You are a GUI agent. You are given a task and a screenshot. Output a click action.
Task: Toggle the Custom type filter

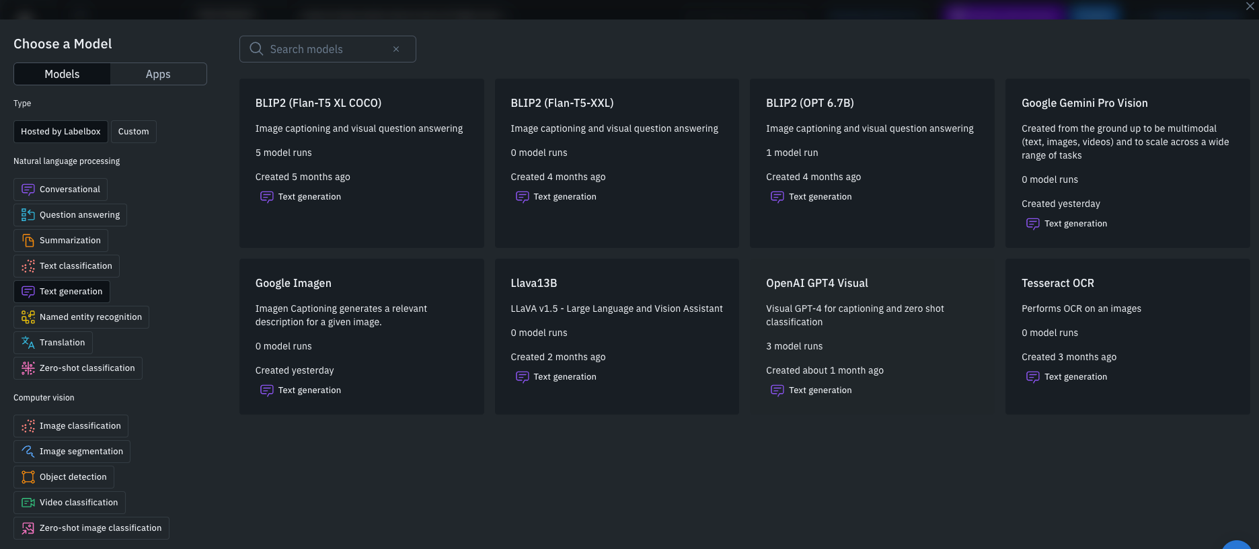coord(133,132)
